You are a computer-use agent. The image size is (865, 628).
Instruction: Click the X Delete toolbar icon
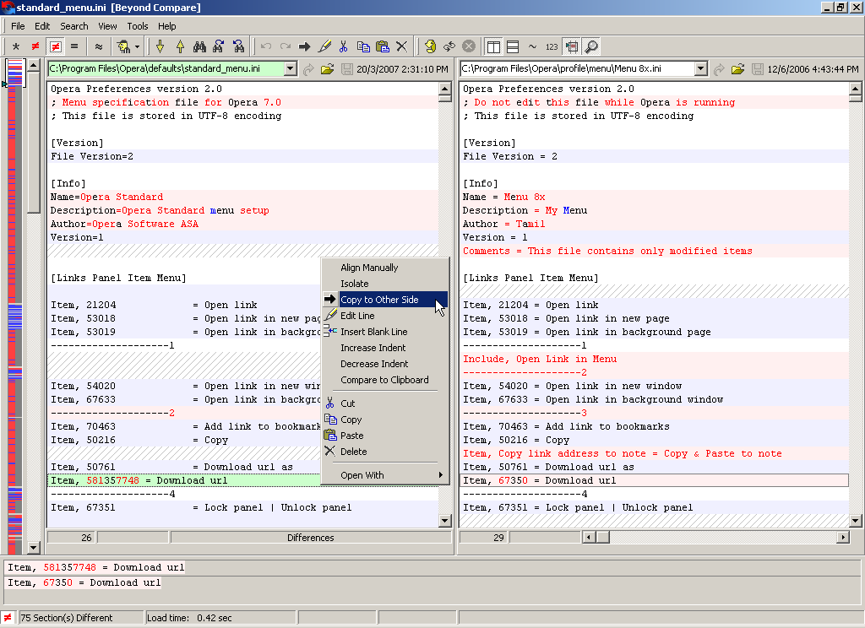[x=402, y=47]
